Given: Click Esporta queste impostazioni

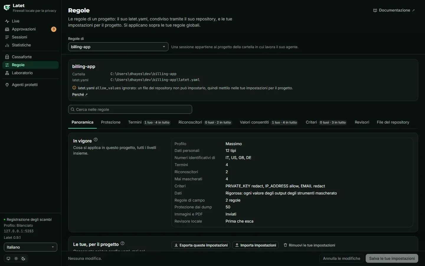Looking at the screenshot, I should tap(201, 245).
